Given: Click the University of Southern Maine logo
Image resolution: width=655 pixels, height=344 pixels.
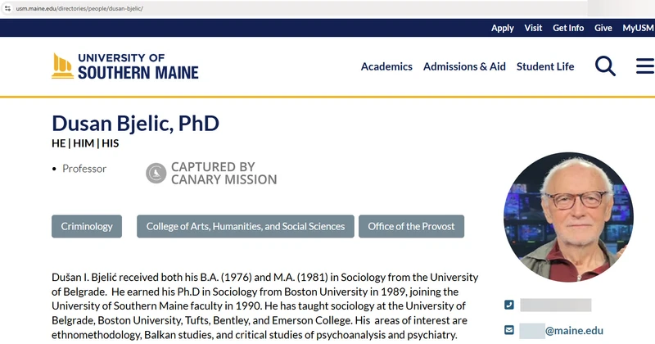Looking at the screenshot, I should [x=125, y=66].
